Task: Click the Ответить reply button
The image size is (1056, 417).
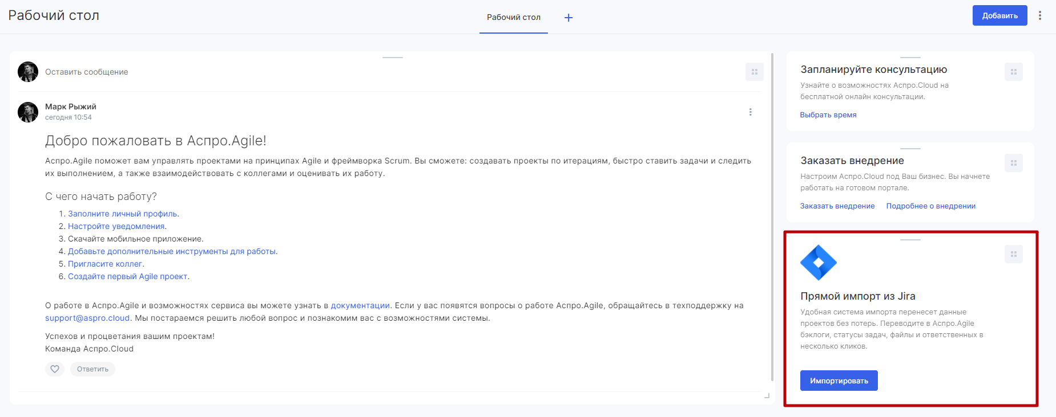Action: pos(92,369)
